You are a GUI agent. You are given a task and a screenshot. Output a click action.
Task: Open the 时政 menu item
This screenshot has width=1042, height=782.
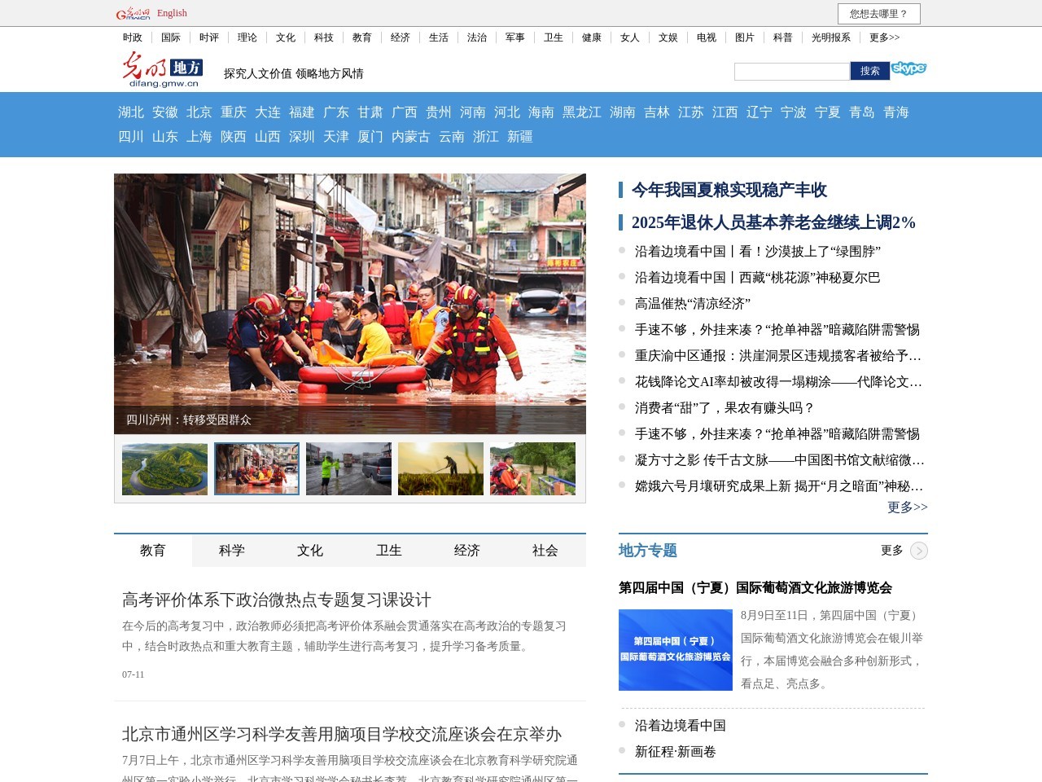(x=132, y=37)
